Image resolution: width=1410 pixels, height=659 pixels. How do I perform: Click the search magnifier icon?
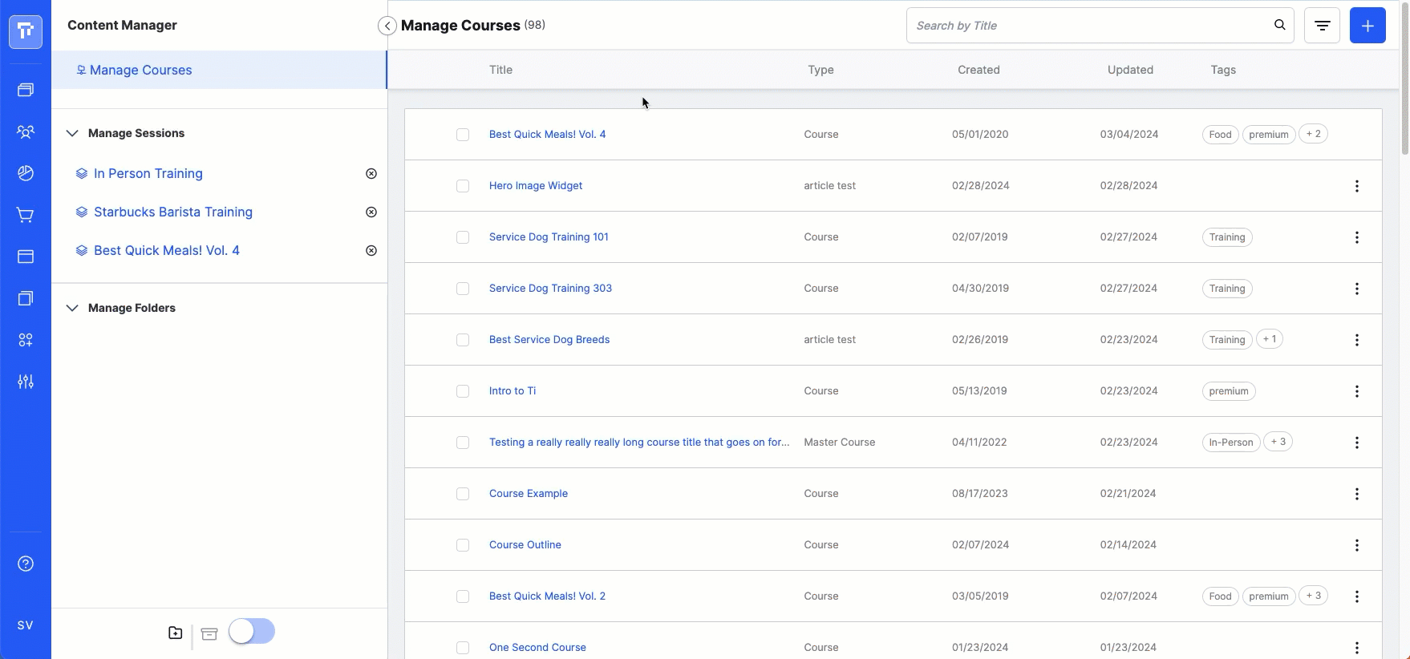[x=1280, y=25]
